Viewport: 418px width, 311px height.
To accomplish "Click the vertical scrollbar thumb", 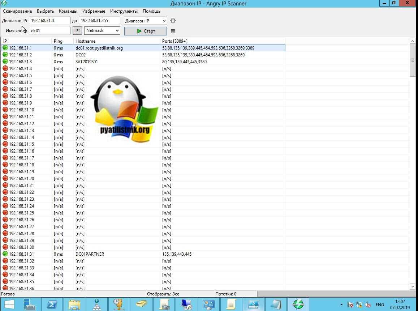I will [x=413, y=60].
